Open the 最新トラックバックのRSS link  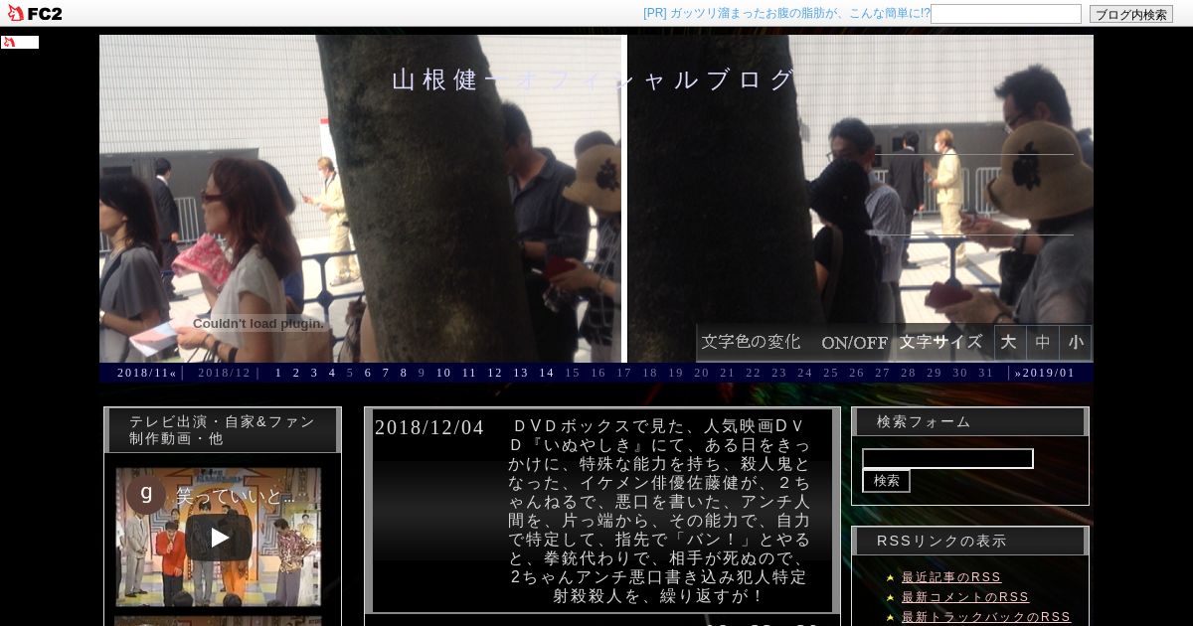(x=986, y=617)
